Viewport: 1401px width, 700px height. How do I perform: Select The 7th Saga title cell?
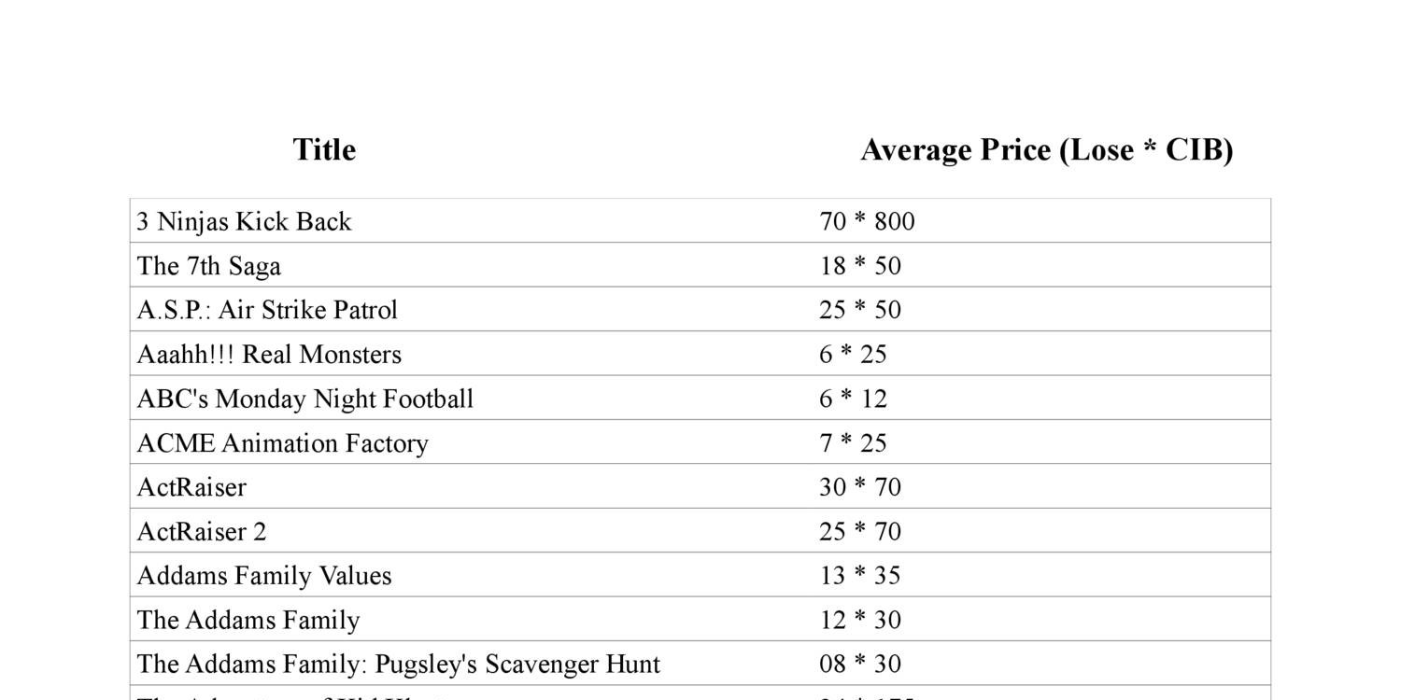click(x=209, y=266)
